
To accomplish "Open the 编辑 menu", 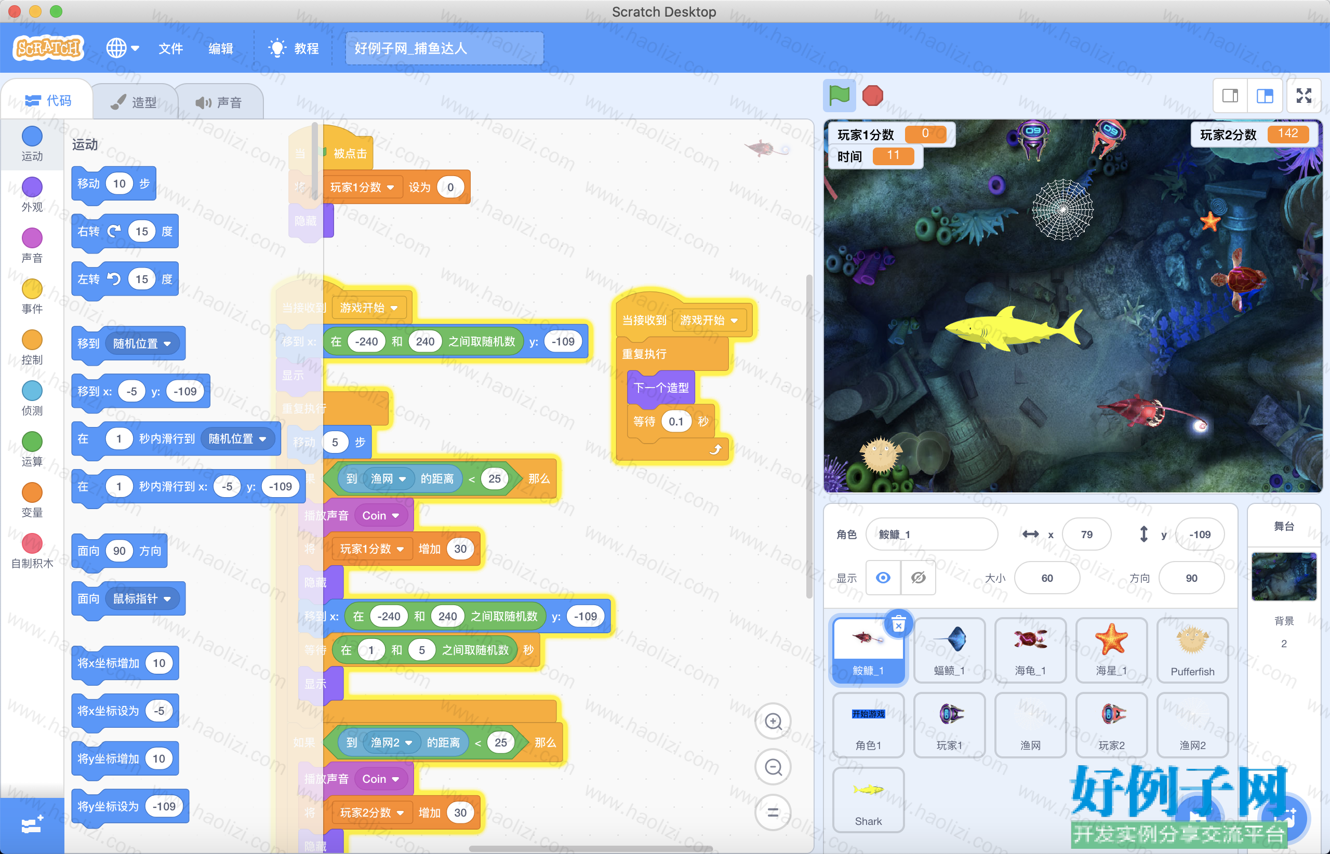I will coord(220,48).
